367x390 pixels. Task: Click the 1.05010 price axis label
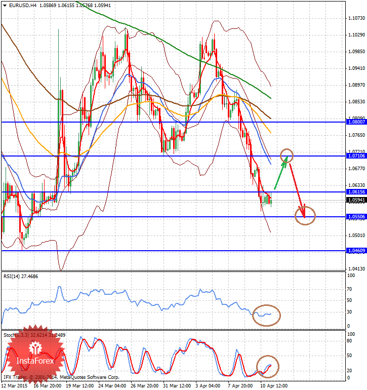(356, 236)
